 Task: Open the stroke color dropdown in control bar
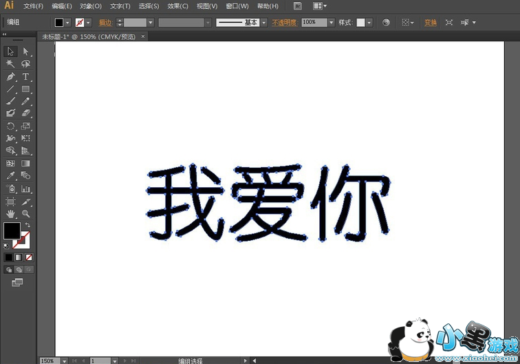(x=88, y=23)
